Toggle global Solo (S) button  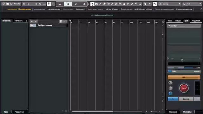point(28,4)
